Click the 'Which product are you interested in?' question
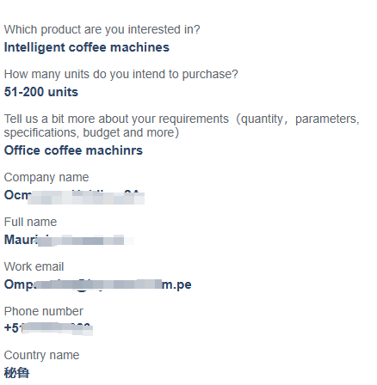This screenshot has width=377, height=385. point(102,29)
